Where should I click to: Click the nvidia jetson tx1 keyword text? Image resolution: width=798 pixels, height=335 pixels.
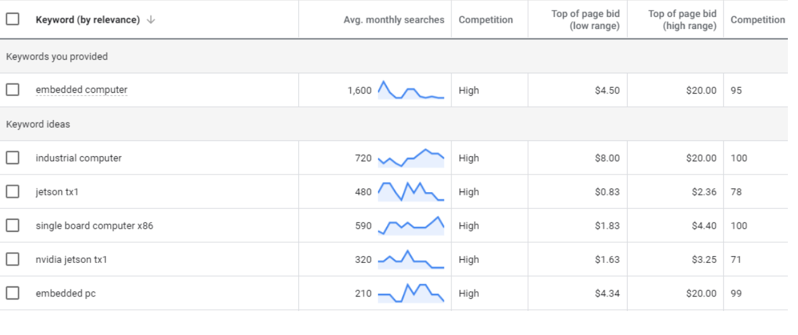coord(72,259)
